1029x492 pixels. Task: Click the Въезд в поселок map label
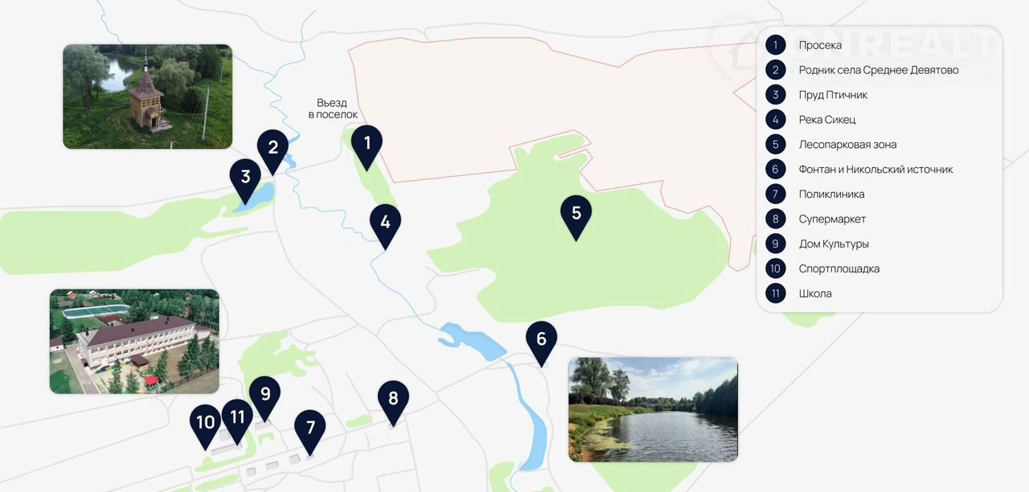click(333, 109)
